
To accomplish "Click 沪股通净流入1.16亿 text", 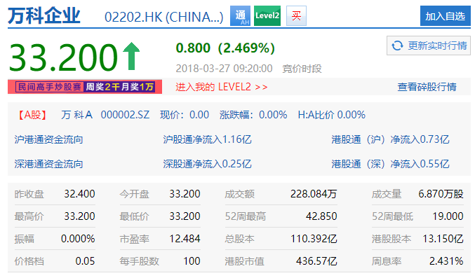I will [207, 139].
